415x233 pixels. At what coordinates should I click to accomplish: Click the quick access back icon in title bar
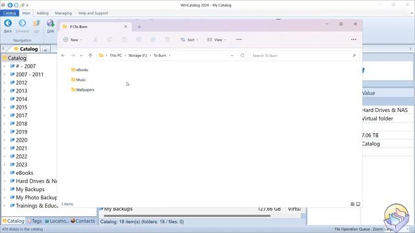click(10, 5)
